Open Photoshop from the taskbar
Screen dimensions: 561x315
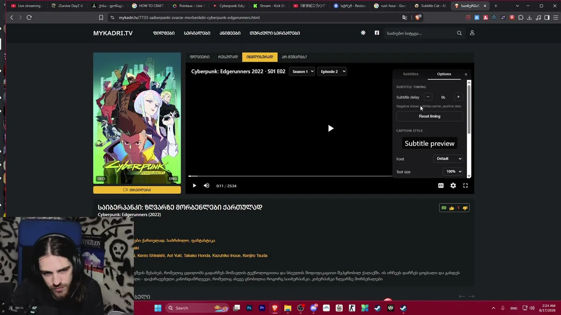click(249, 308)
